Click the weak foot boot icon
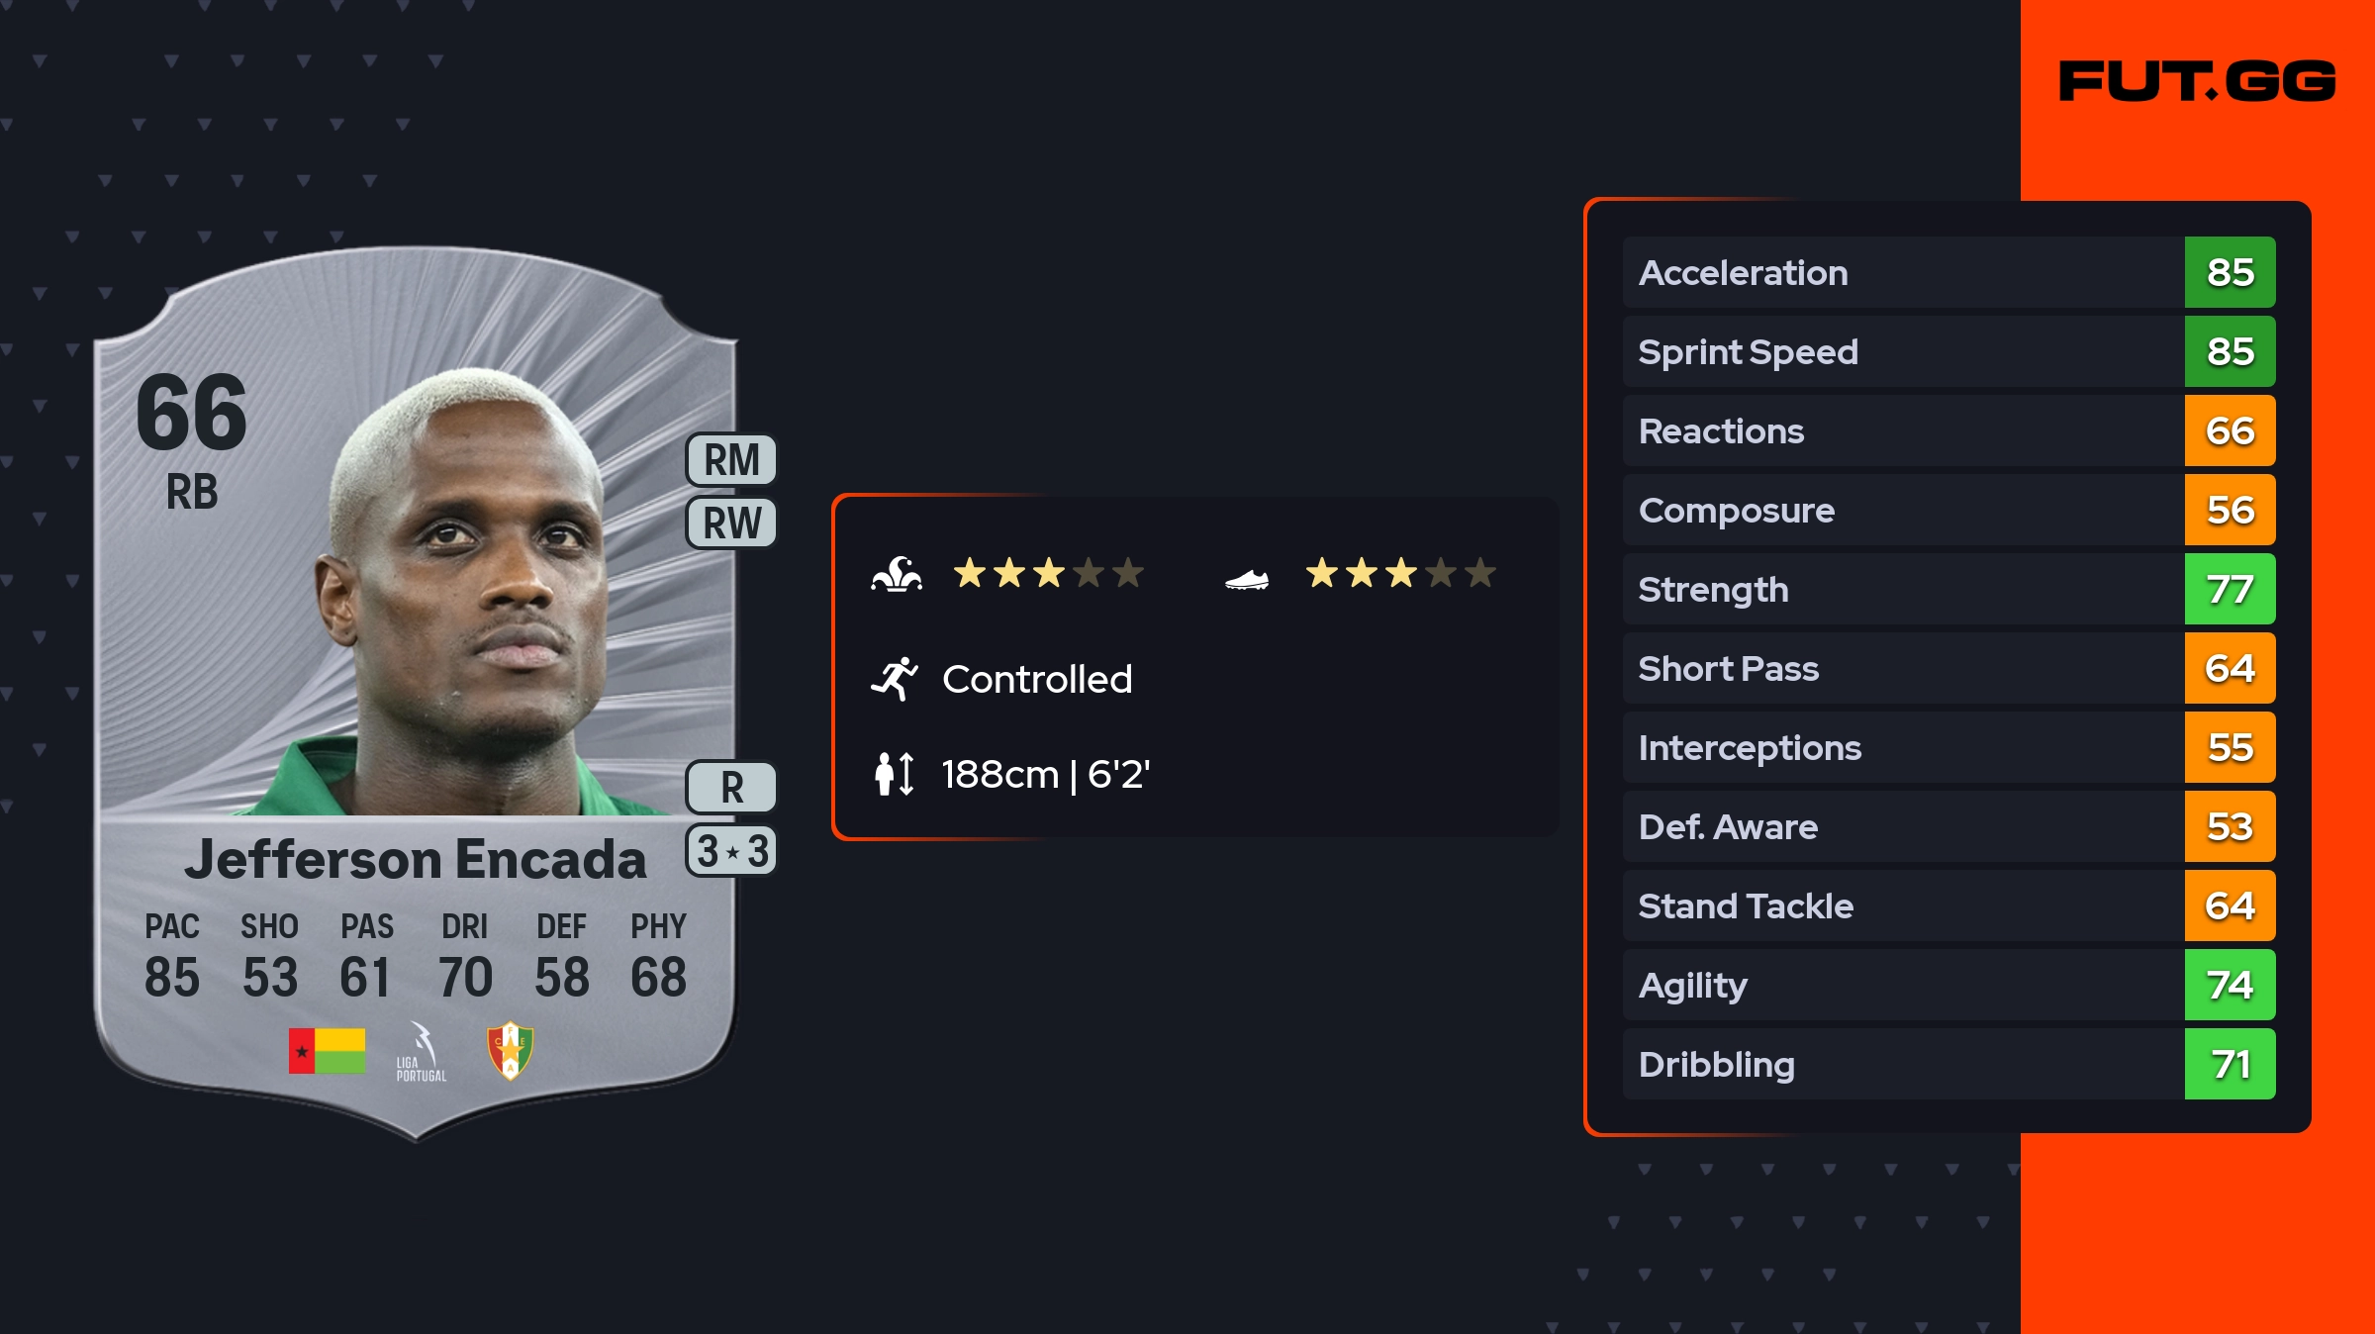 coord(1246,579)
